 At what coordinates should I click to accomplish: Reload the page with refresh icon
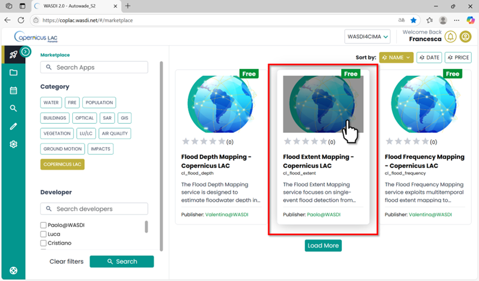click(21, 20)
